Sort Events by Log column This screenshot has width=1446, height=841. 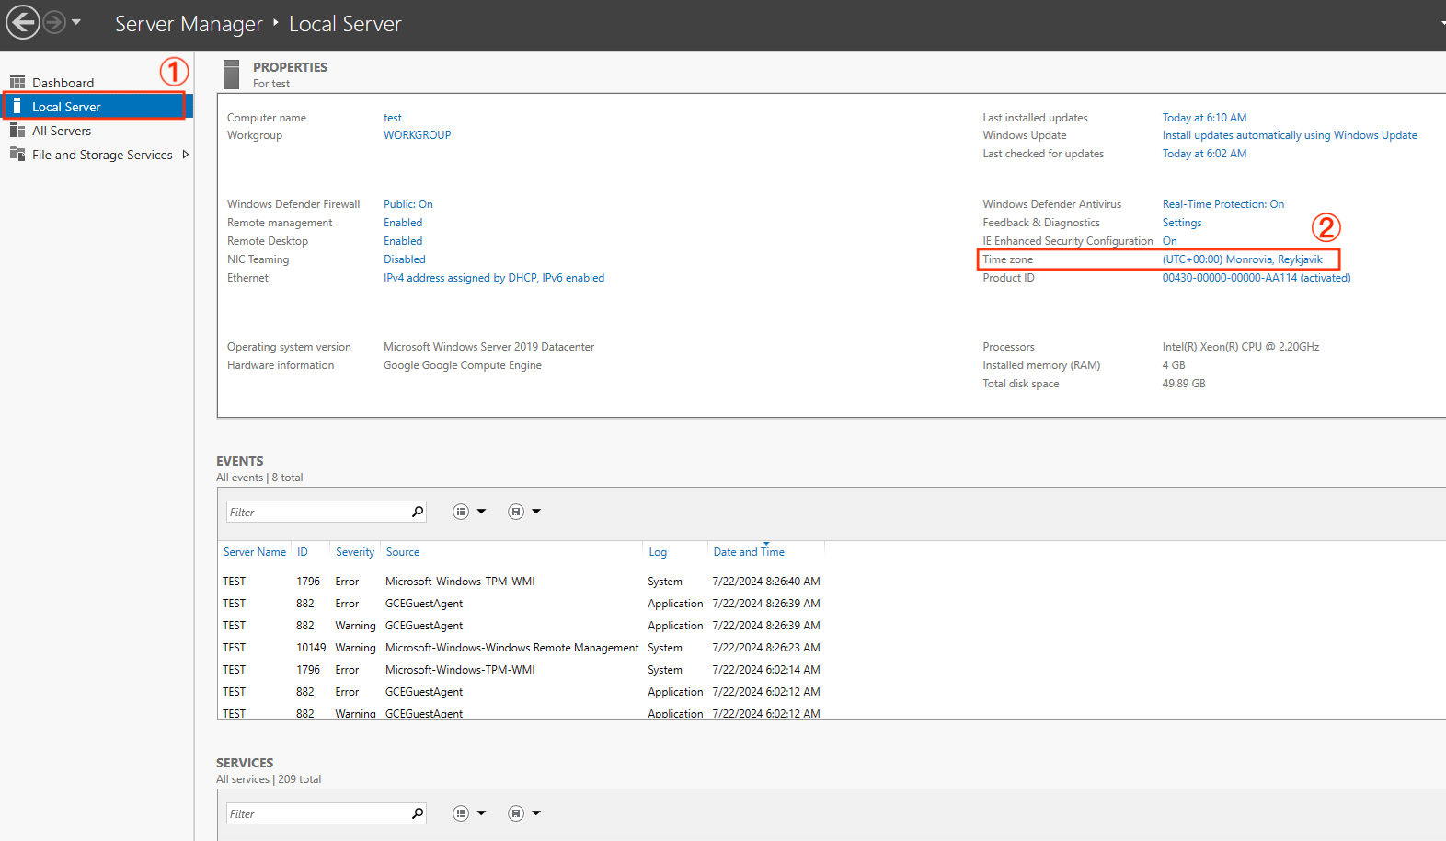(658, 552)
